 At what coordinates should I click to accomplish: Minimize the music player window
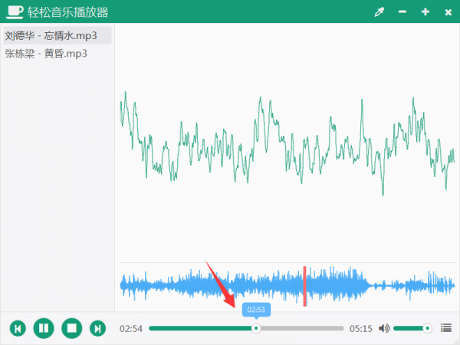coord(402,11)
